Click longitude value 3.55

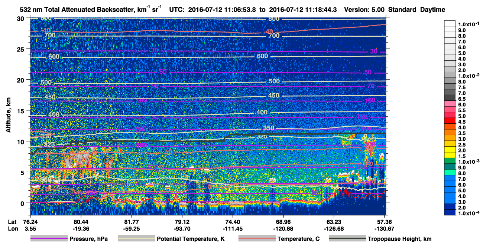tap(30, 228)
